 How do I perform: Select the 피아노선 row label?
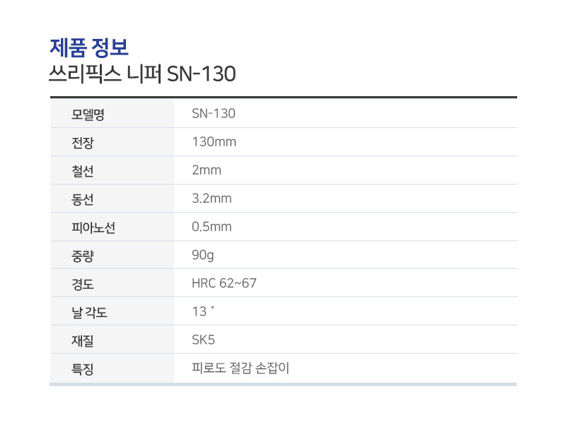(93, 228)
